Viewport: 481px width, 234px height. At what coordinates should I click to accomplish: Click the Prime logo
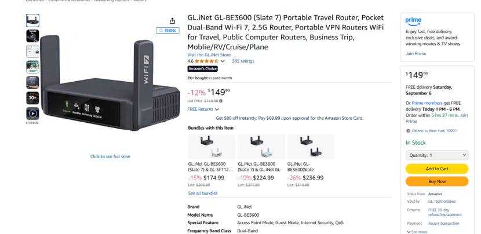pyautogui.click(x=413, y=21)
